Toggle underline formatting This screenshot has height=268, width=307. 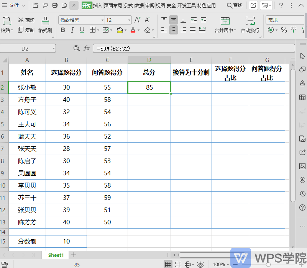pyautogui.click(x=82, y=30)
